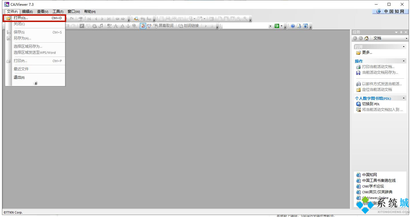Select 最近文件 in File menu
Screen dimensions: 411x217
[x=35, y=69]
